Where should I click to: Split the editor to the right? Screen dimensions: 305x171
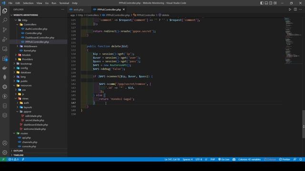(x=295, y=9)
